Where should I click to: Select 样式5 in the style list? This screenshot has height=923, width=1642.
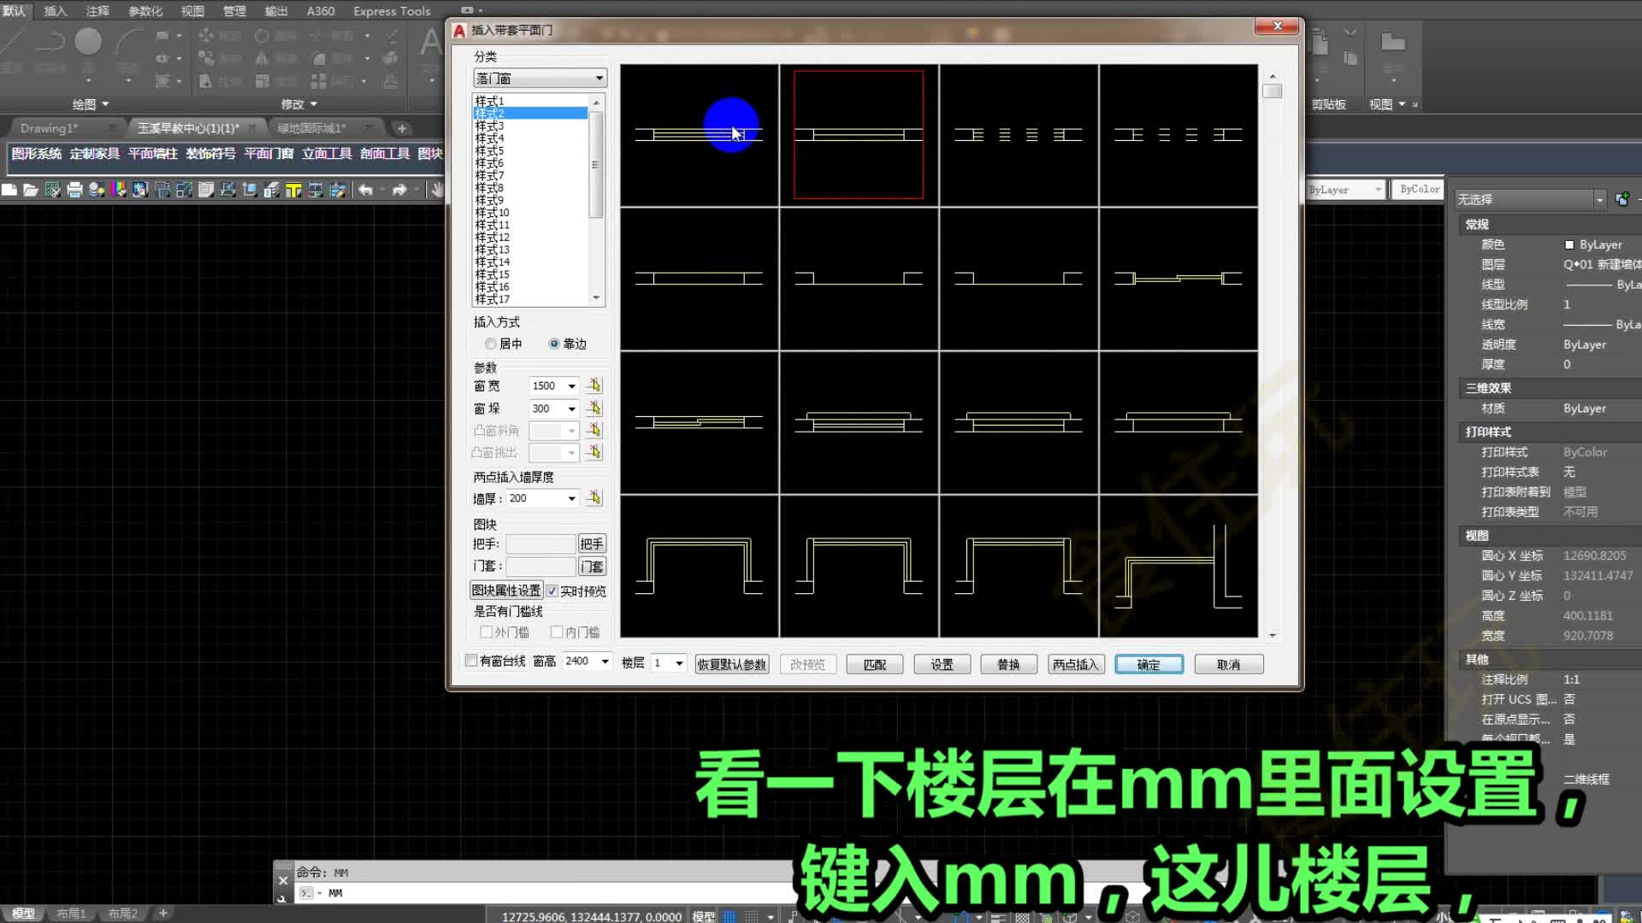[x=490, y=151]
